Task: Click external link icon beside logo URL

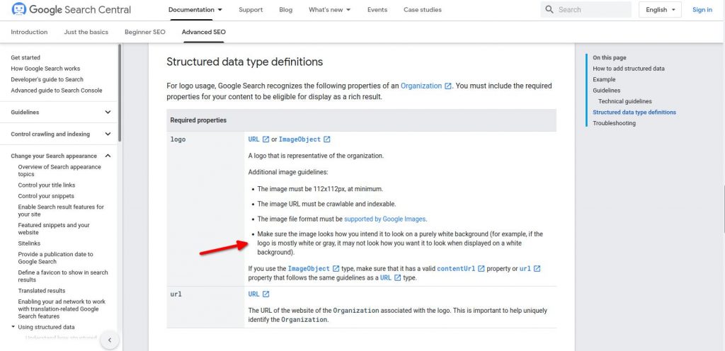Action: pos(266,139)
